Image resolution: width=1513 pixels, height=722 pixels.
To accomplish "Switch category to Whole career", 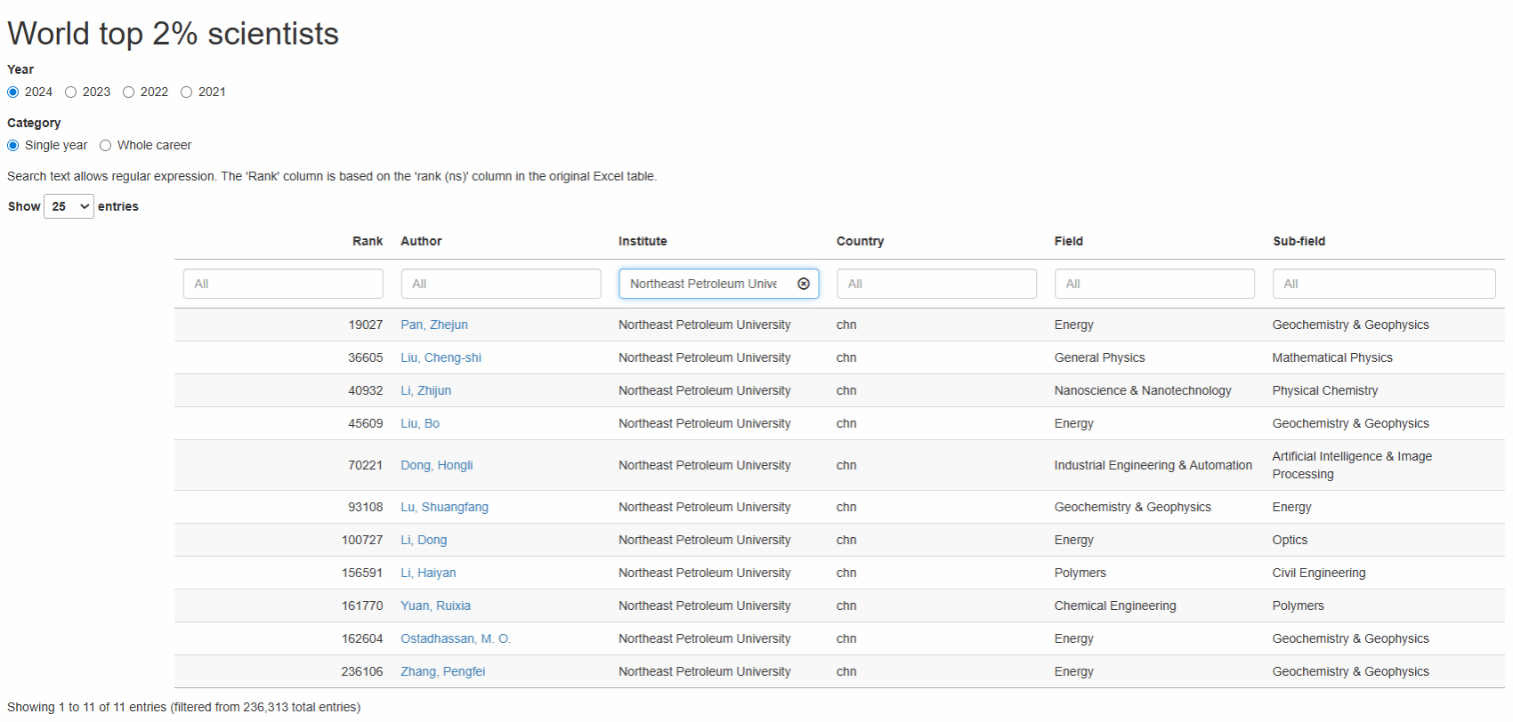I will click(x=106, y=146).
